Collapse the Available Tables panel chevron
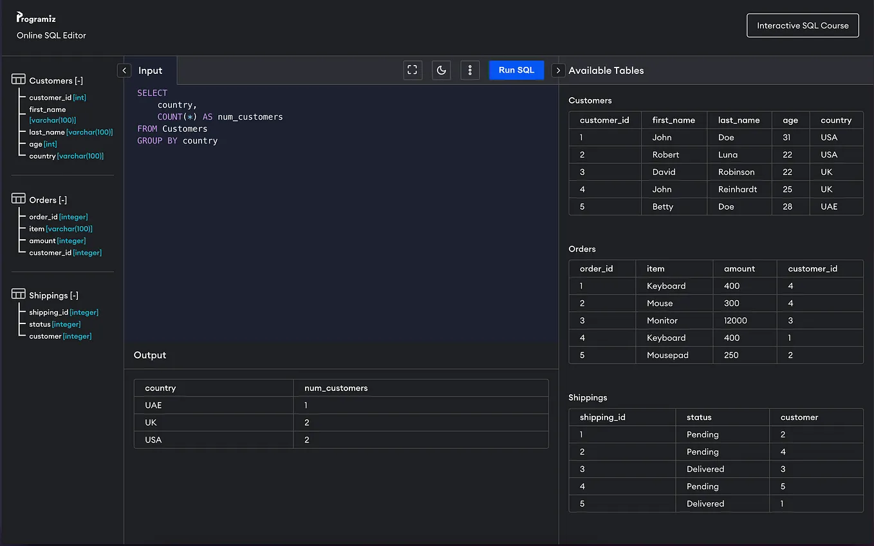874x546 pixels. pyautogui.click(x=559, y=70)
